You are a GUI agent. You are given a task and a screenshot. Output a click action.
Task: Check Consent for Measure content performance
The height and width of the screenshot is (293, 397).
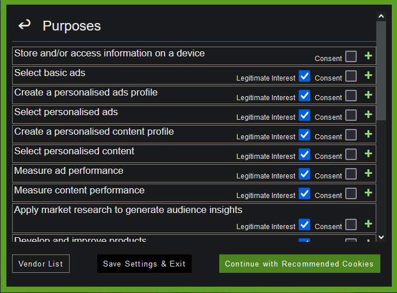(351, 193)
